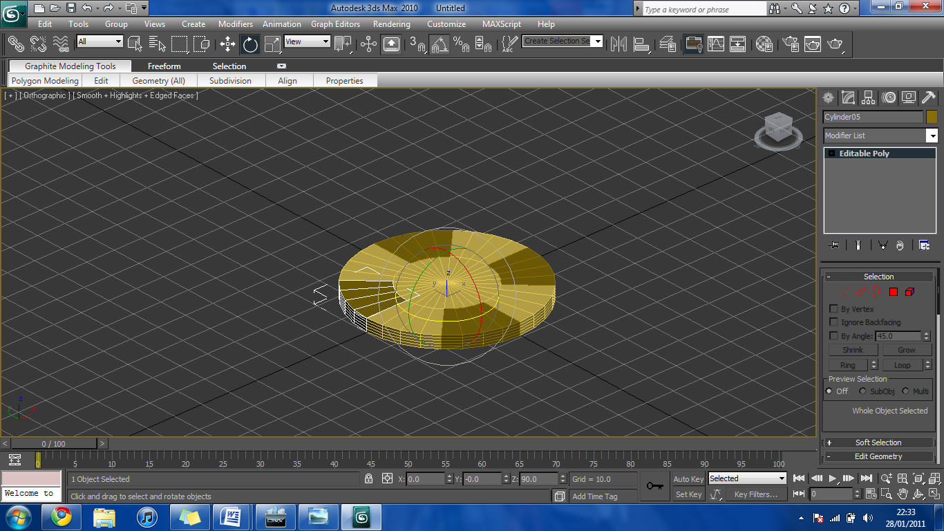944x531 pixels.
Task: Enable Polygon sub-object mode in Selection rollout
Action: click(x=893, y=291)
